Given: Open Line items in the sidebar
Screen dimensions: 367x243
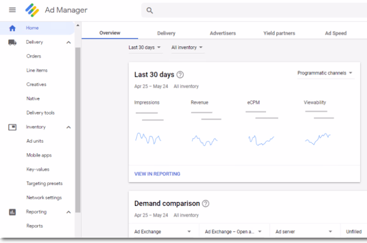Looking at the screenshot, I should 37,70.
